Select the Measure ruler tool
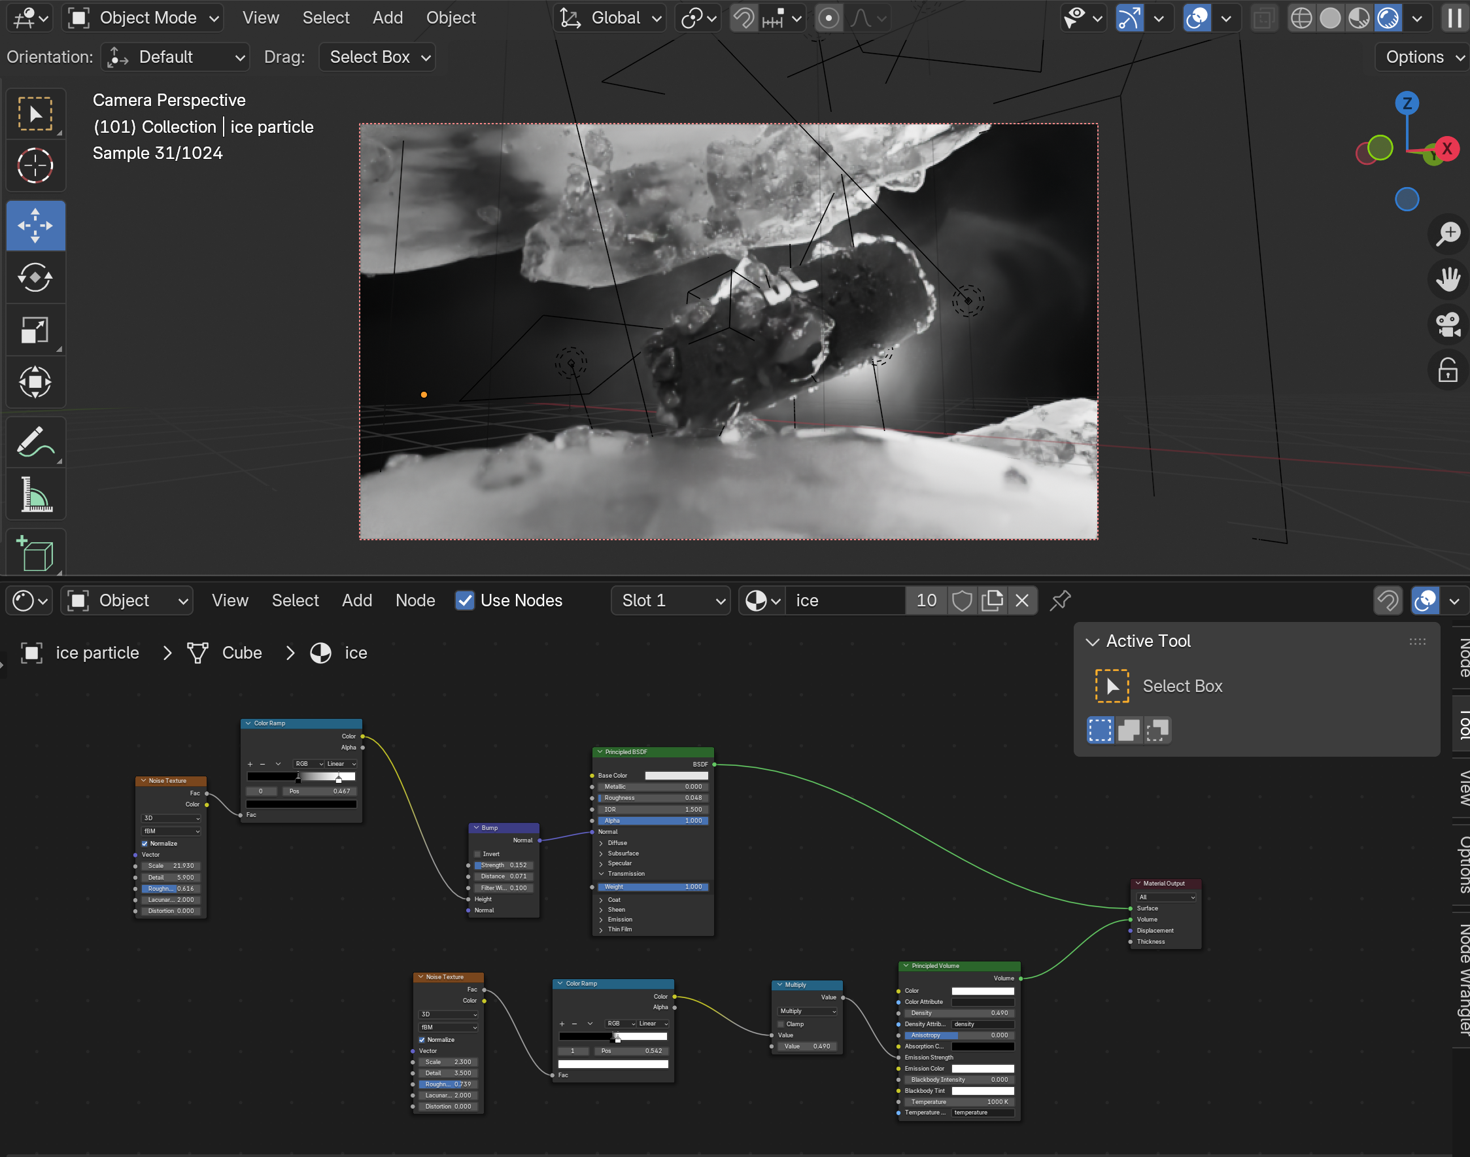The width and height of the screenshot is (1470, 1157). pos(35,494)
